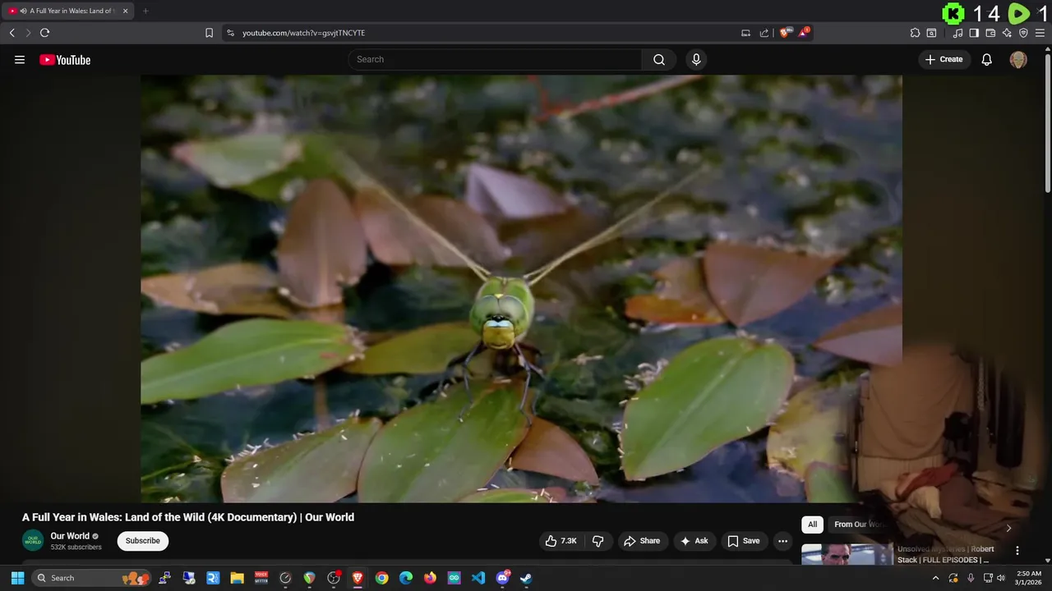Toggle the browser sidebar panel
The height and width of the screenshot is (591, 1052).
tap(974, 33)
